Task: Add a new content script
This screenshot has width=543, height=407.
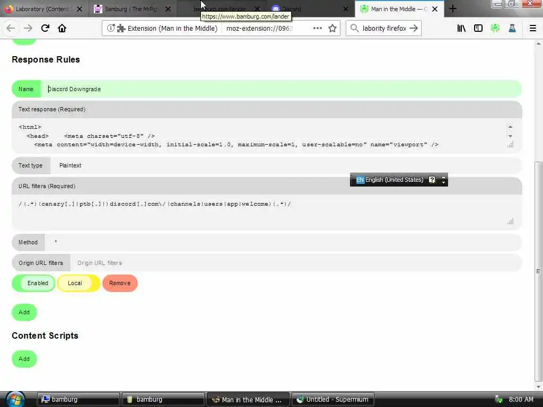Action: (24, 359)
